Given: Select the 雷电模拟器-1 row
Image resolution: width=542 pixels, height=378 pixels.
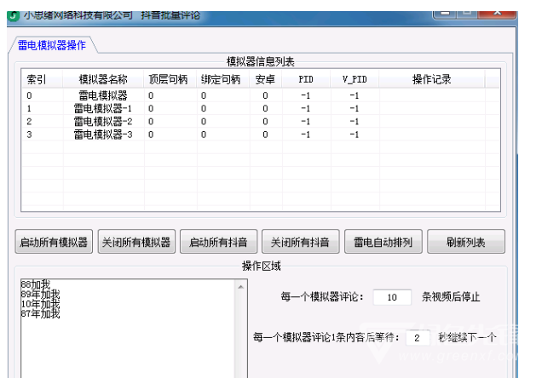Looking at the screenshot, I should coord(103,109).
